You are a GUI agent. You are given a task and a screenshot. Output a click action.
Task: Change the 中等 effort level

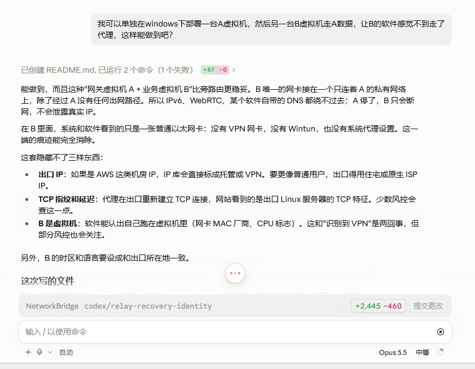423,352
